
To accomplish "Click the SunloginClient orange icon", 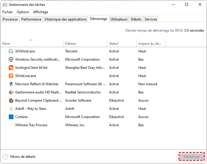I will (x=11, y=68).
